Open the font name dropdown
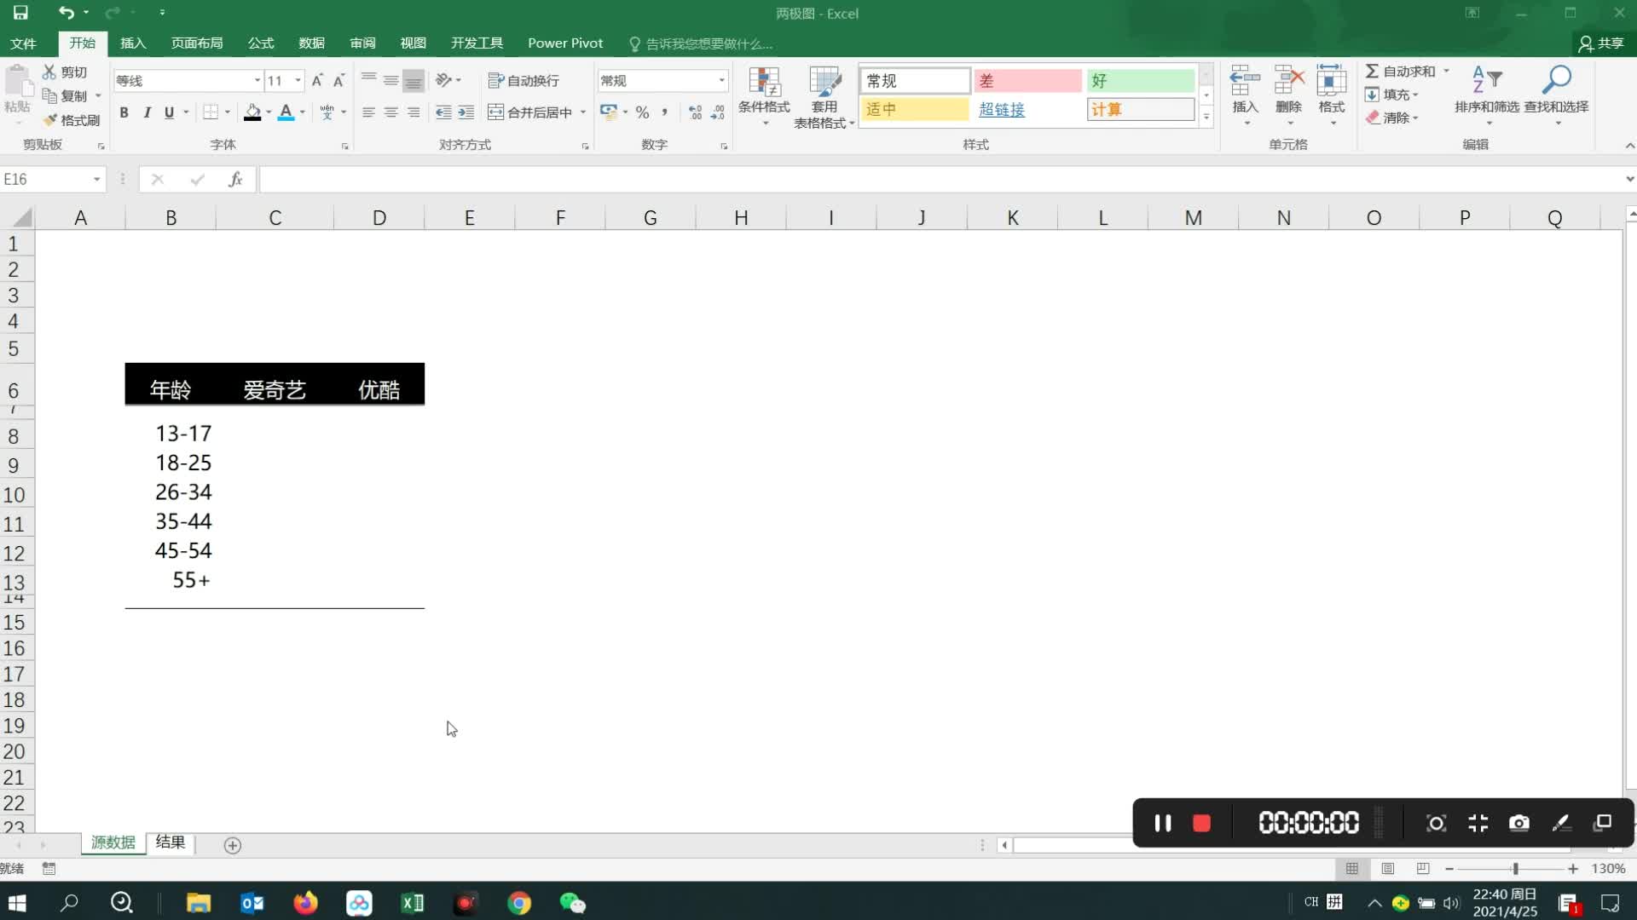 pos(257,80)
